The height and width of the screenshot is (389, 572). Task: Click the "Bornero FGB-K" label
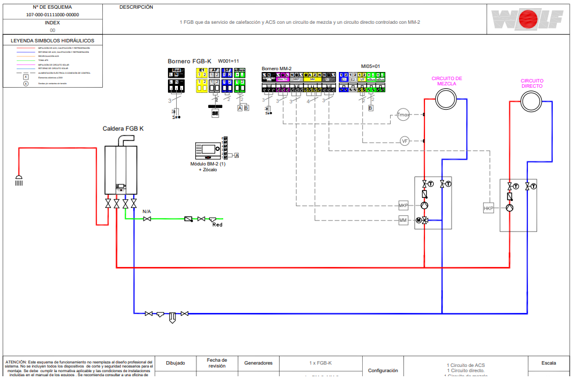(190, 61)
